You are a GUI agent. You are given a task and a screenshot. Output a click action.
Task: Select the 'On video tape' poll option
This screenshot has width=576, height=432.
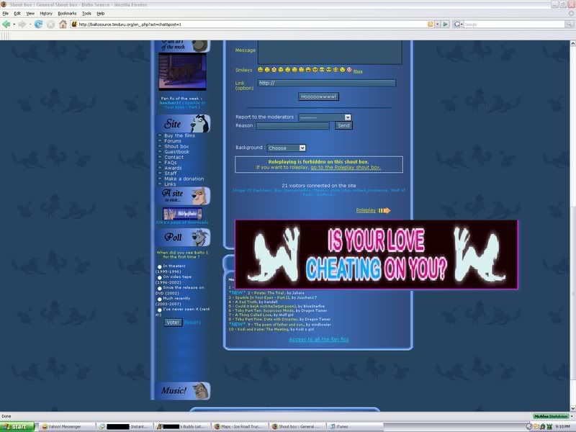[159, 277]
